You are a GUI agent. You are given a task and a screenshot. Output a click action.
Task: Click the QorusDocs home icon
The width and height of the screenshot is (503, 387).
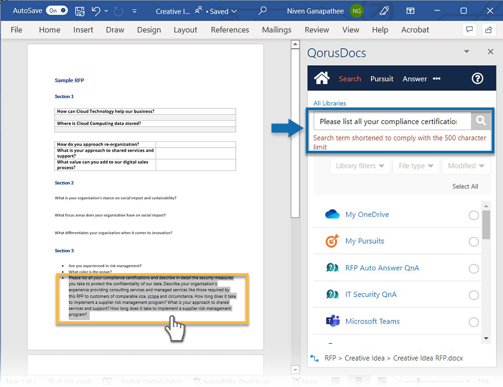pyautogui.click(x=322, y=79)
